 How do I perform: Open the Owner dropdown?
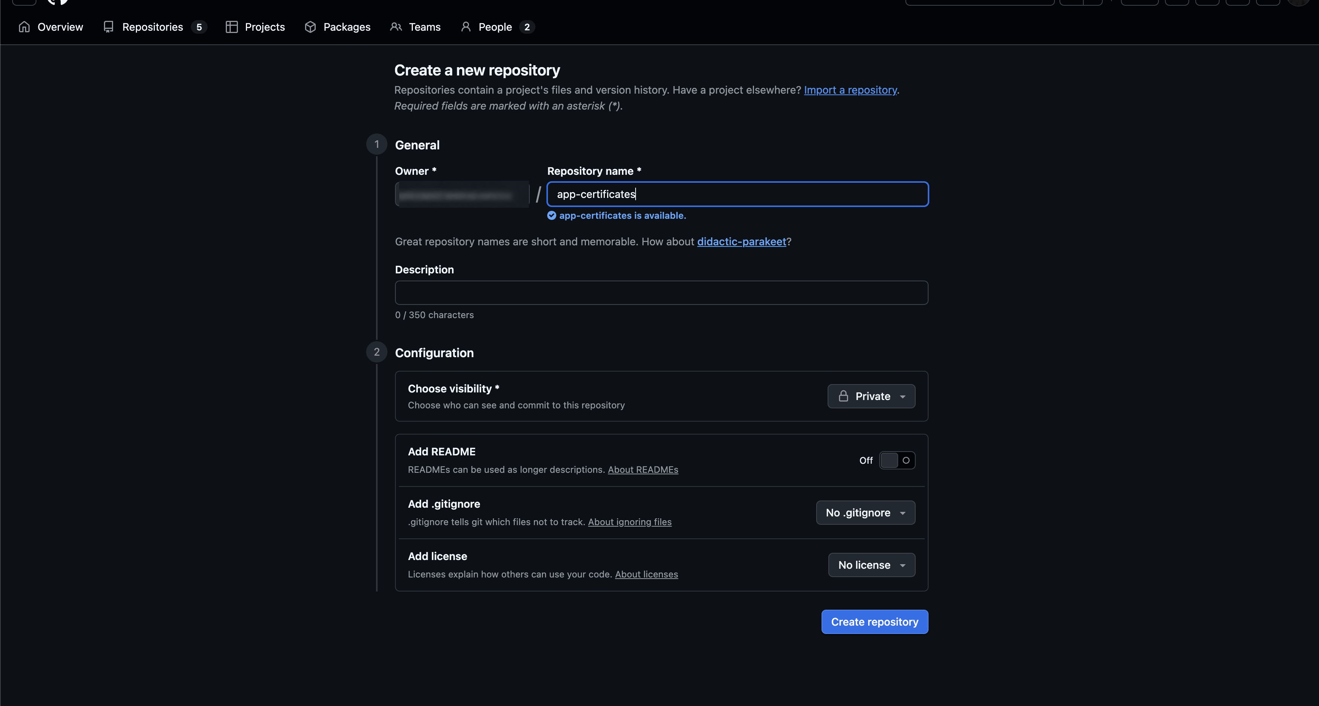point(462,195)
